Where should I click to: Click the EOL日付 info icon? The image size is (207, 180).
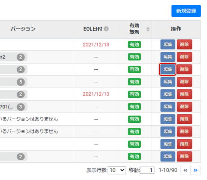point(106,29)
